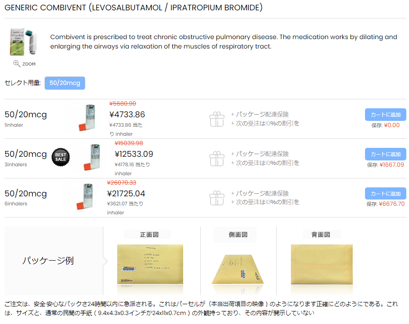
Task: Click the GENERIC COMBIVENT page title
Action: (133, 8)
